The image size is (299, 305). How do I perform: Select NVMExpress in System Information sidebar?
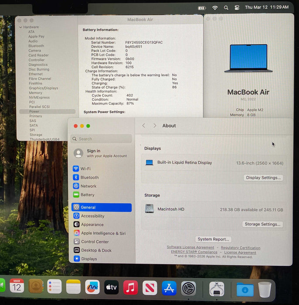[39, 98]
